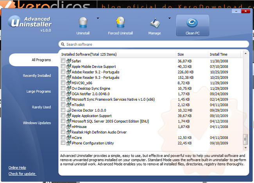254x183 pixels.
Task: Minimize the Advanced Uninstaller window
Action: coord(236,11)
